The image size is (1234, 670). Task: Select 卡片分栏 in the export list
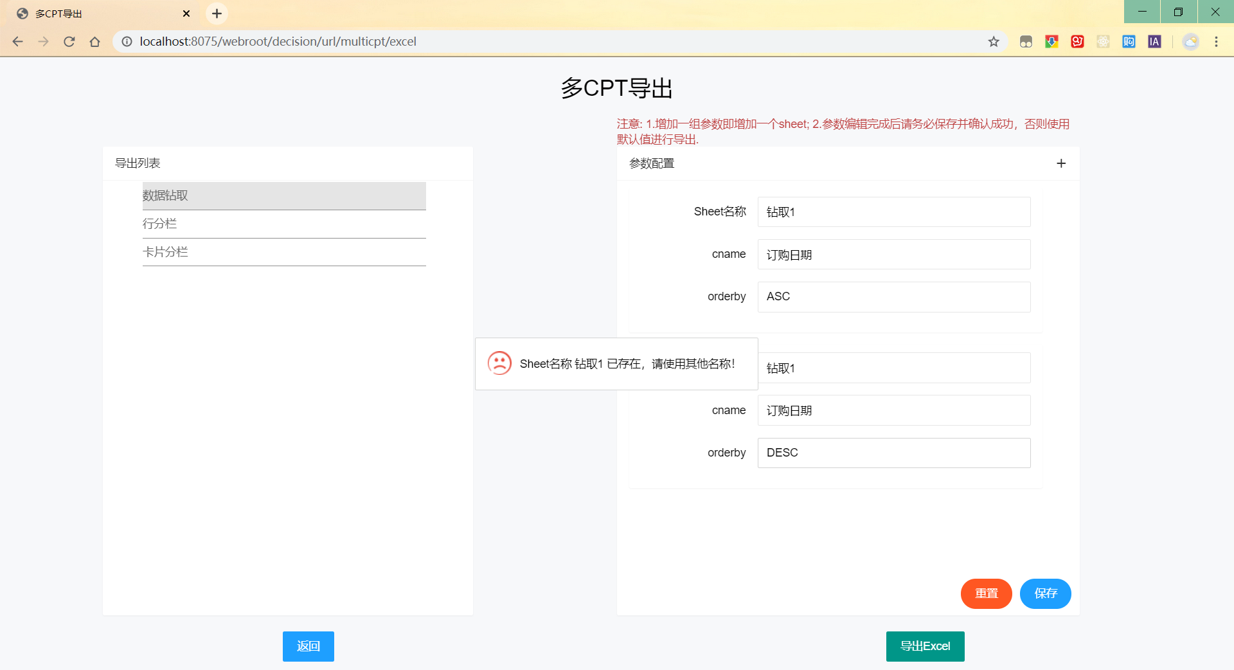pyautogui.click(x=284, y=252)
